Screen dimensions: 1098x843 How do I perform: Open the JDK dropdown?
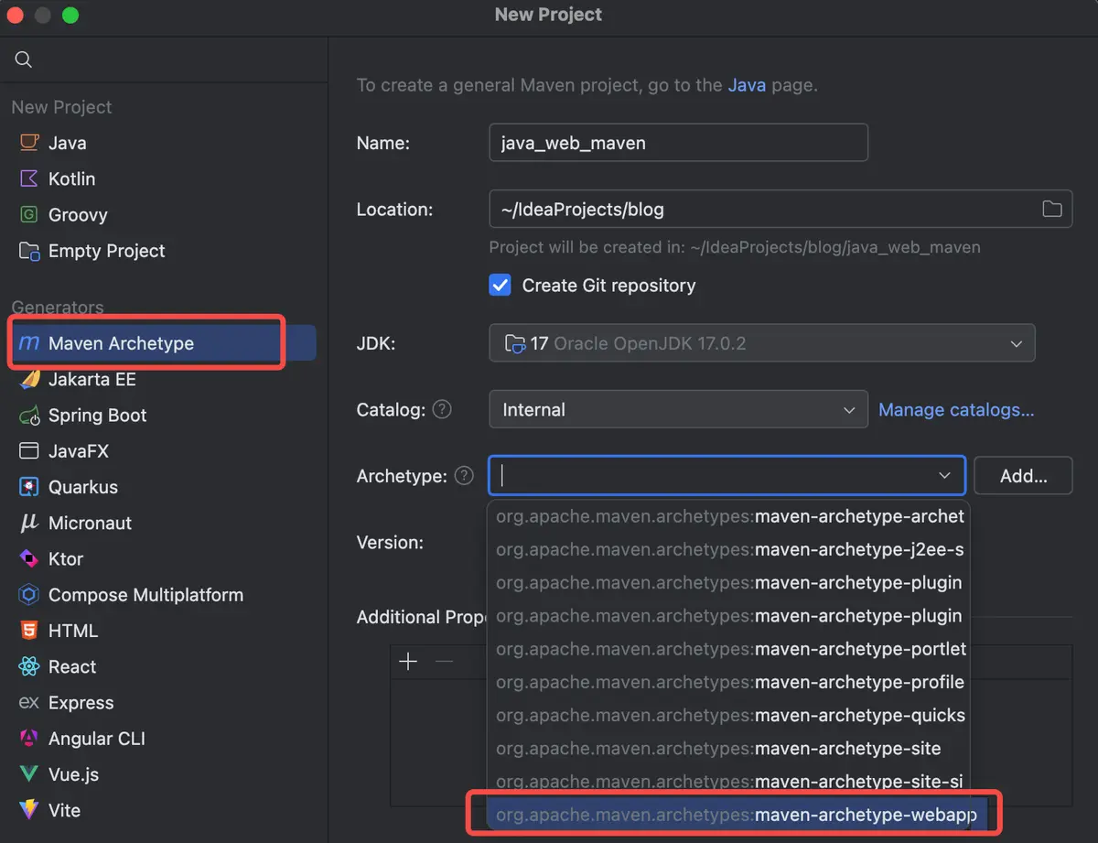762,343
